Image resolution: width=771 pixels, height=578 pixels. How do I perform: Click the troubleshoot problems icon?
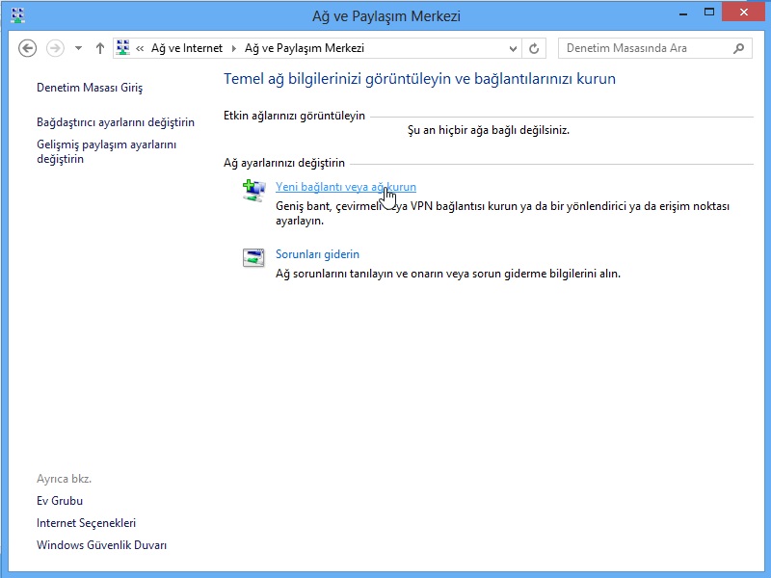click(253, 257)
